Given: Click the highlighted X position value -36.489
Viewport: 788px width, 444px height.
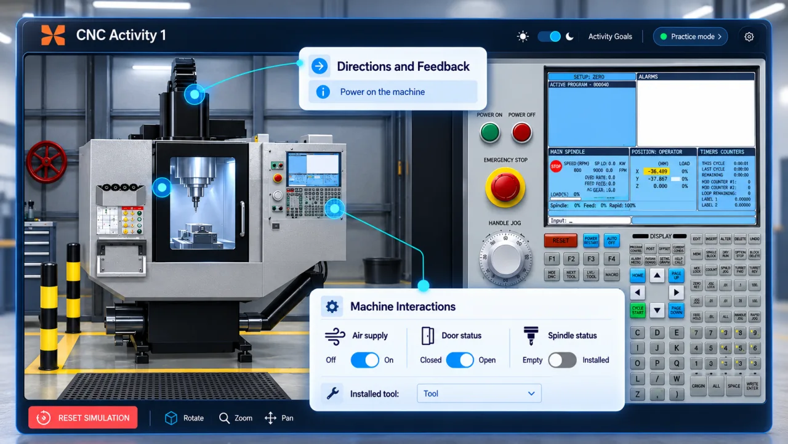Looking at the screenshot, I should tap(656, 171).
